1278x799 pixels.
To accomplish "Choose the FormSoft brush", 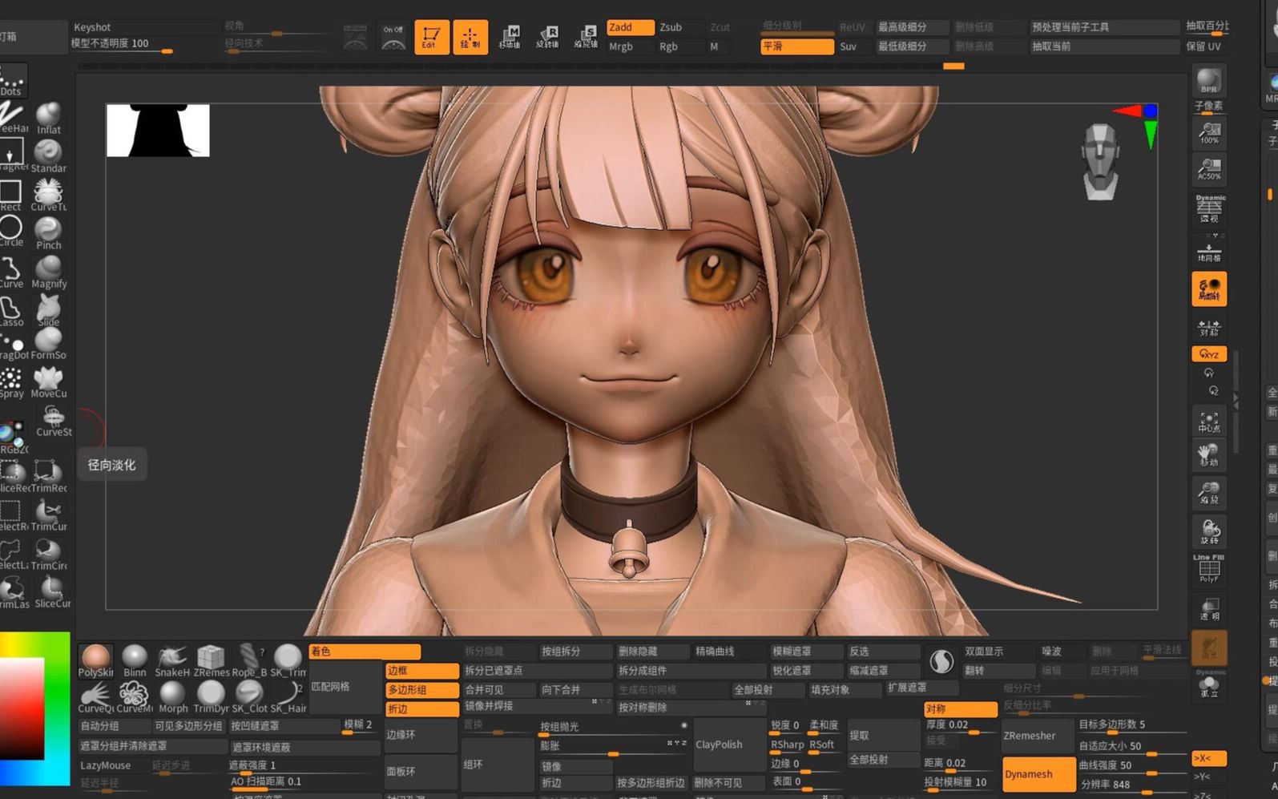I will tap(49, 345).
